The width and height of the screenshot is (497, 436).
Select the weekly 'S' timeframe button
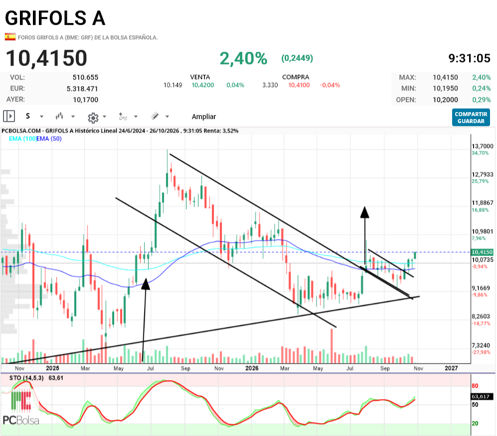click(28, 116)
